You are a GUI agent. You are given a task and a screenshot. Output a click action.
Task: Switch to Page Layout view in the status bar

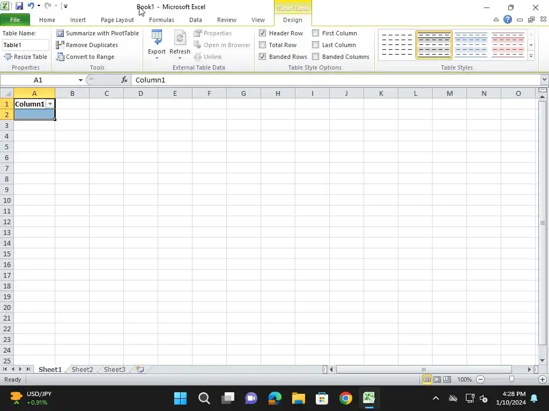437,379
